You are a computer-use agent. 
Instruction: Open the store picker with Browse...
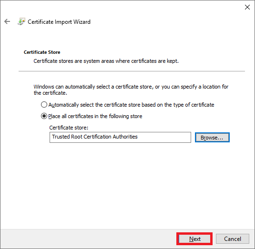[x=212, y=138]
